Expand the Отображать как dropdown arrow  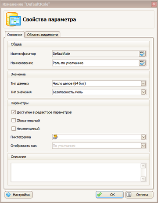[x=144, y=146]
